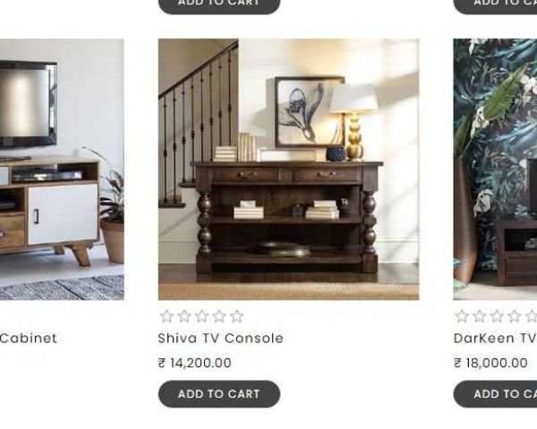537x429 pixels.
Task: Click second rating star for Shiva TV Console
Action: click(184, 316)
